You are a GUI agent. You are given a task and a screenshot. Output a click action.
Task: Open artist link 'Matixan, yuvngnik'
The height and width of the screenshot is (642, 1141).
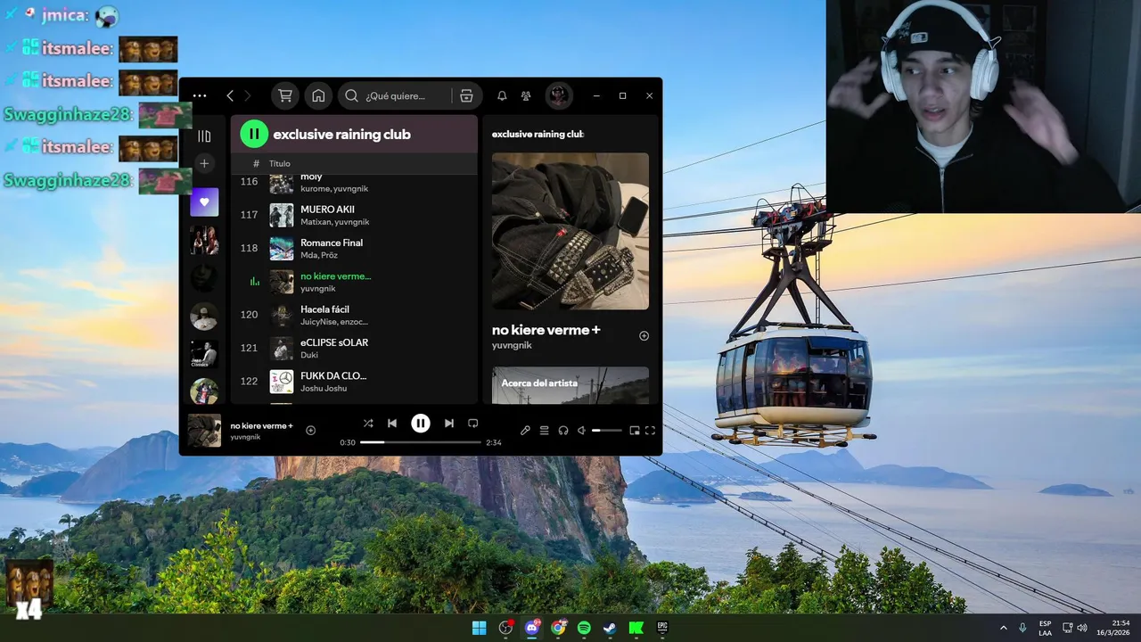pos(334,222)
